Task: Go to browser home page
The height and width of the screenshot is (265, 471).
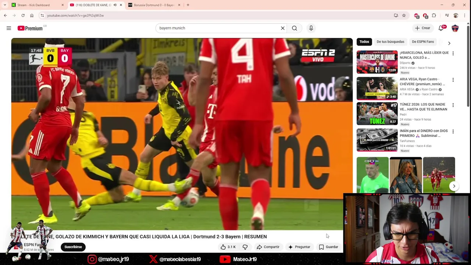Action: click(32, 15)
